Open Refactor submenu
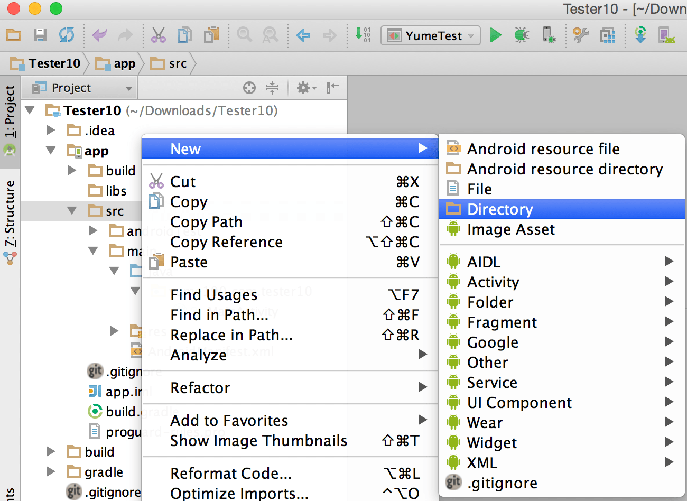The image size is (687, 501). (290, 388)
